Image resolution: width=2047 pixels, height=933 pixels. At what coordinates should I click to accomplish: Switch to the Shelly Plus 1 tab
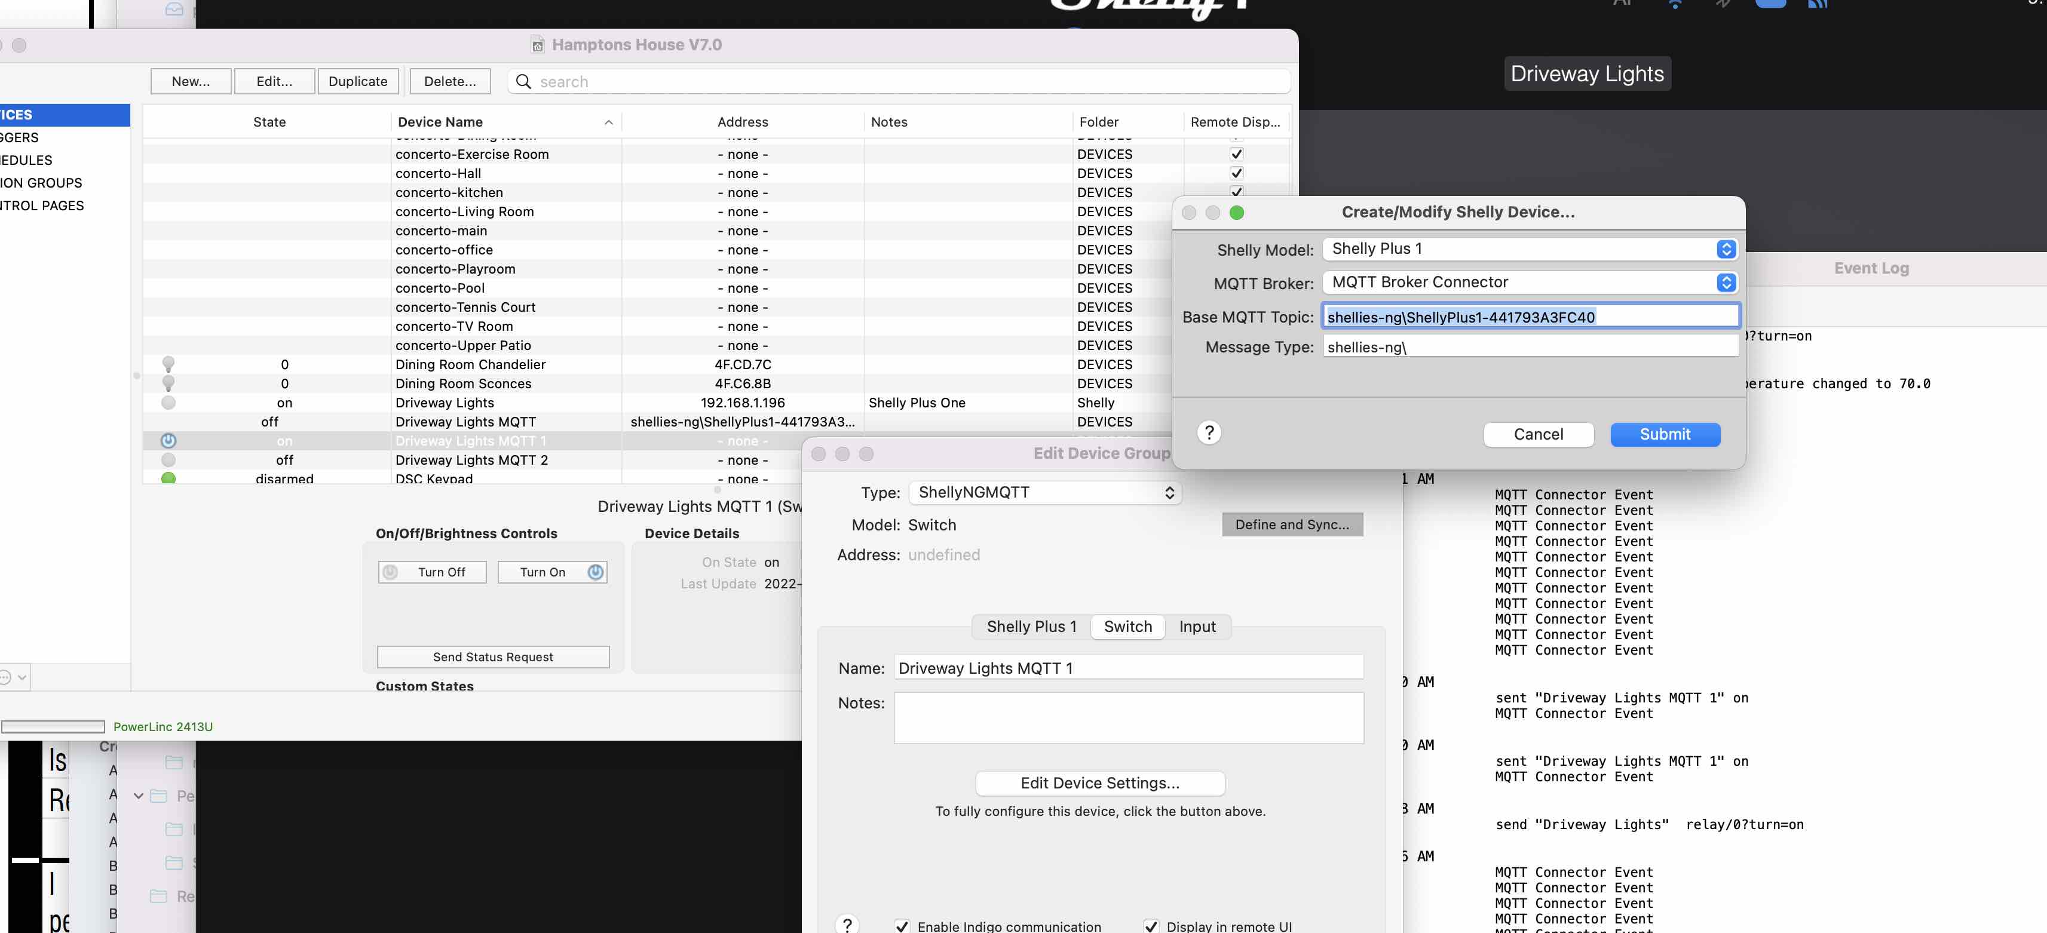click(x=1031, y=627)
